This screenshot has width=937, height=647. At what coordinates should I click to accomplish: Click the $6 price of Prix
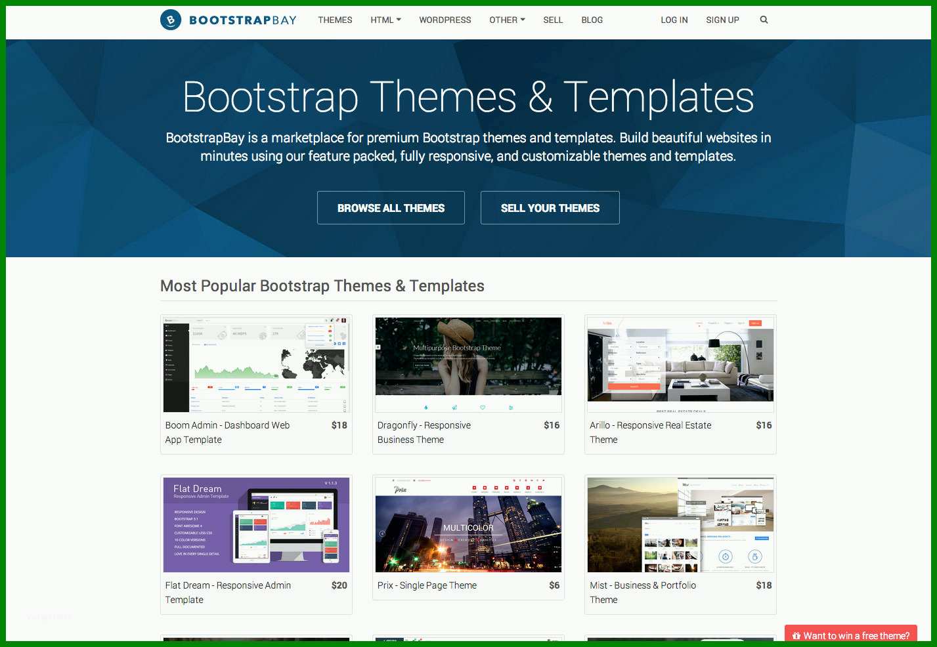[554, 585]
